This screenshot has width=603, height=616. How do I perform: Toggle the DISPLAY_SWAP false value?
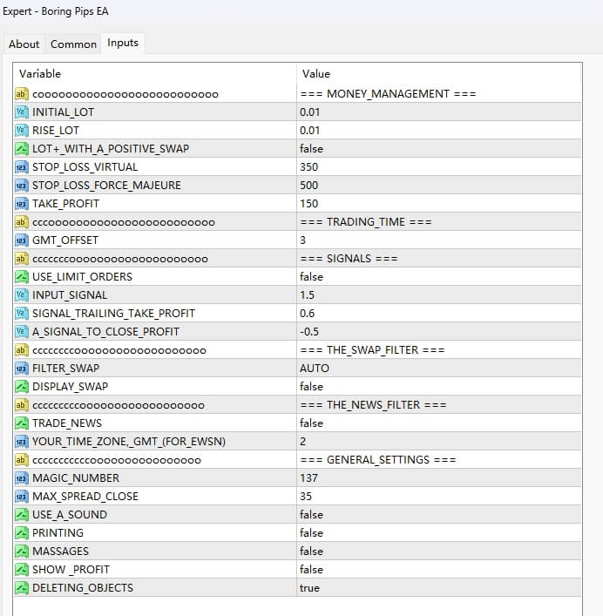(x=311, y=387)
